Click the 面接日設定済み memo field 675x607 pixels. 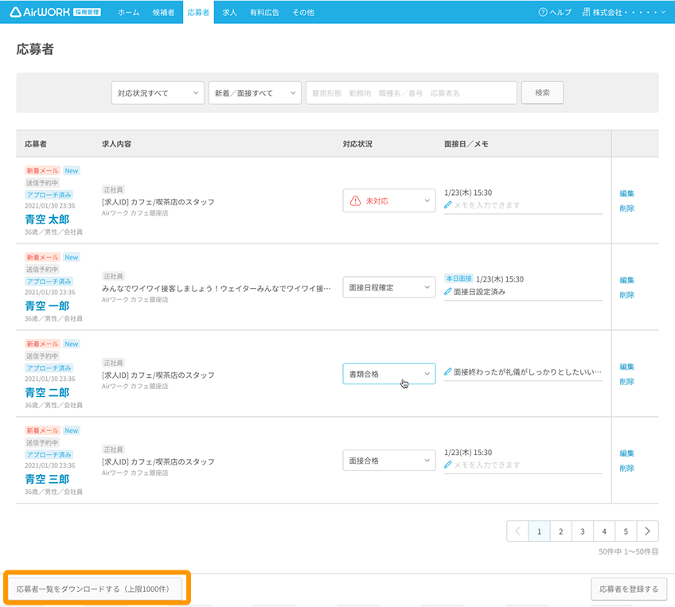pyautogui.click(x=523, y=292)
